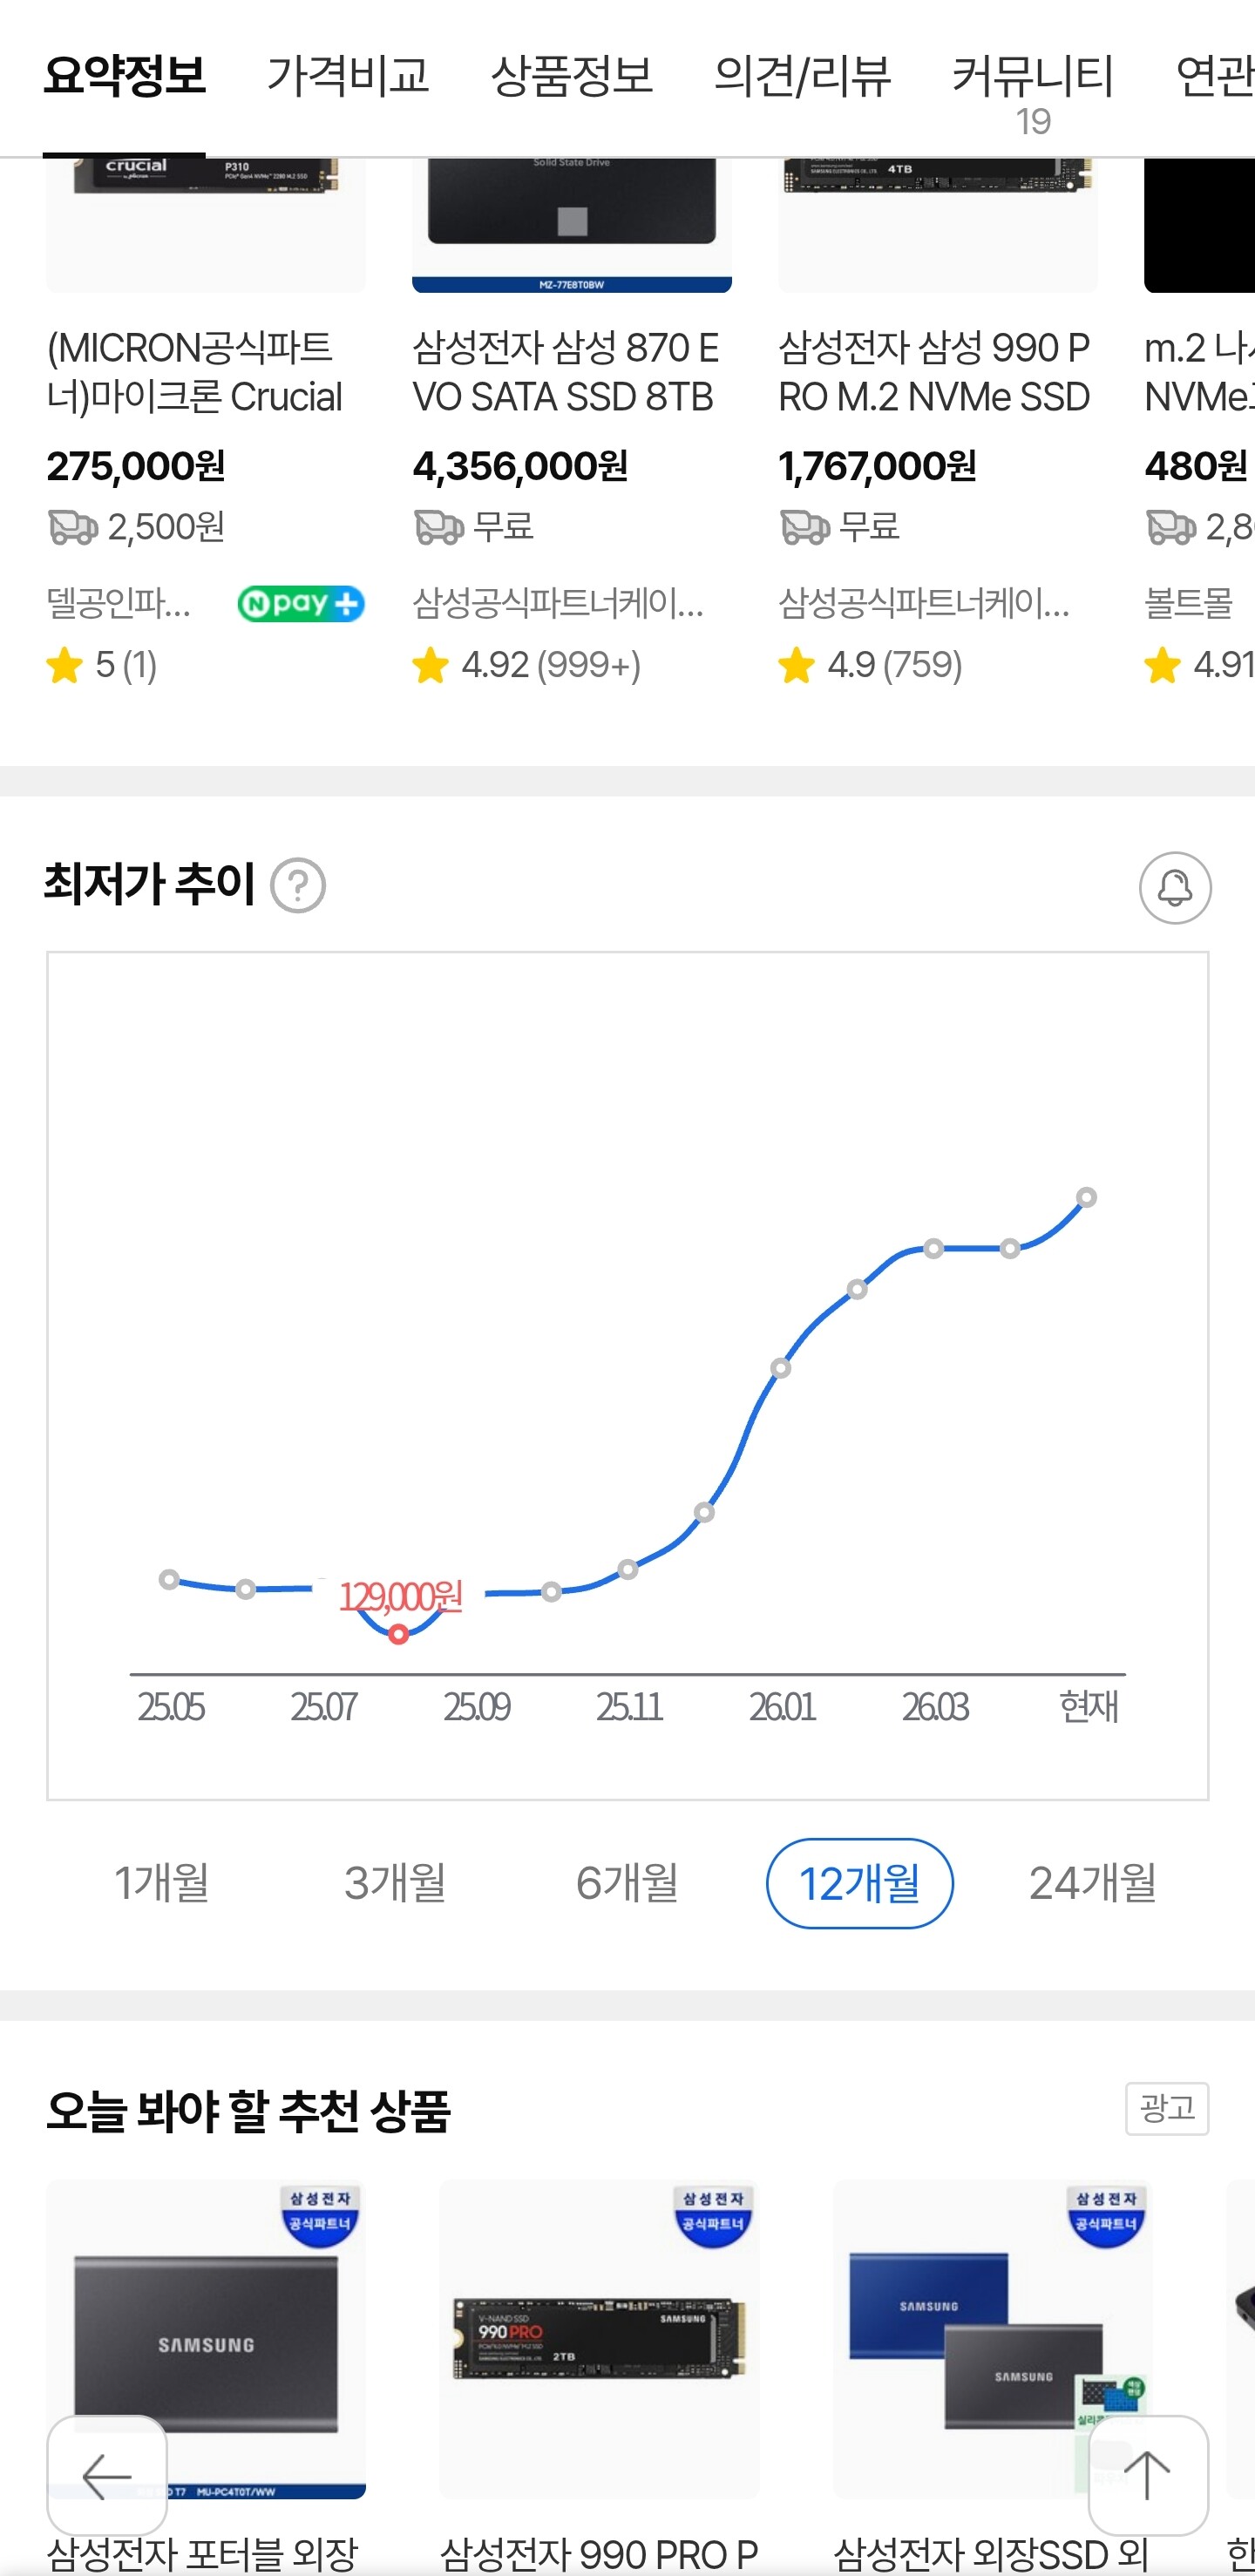Select the 1개월 period option
Screen dimensions: 1255x2576
[162, 1883]
